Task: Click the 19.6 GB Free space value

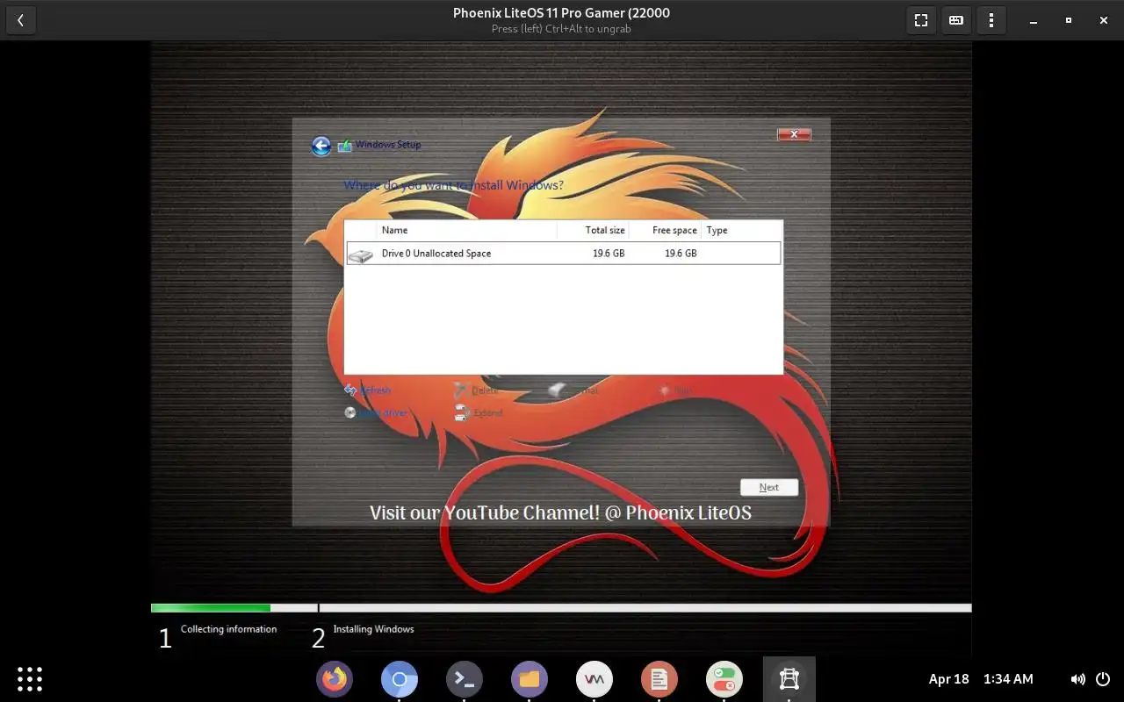Action: click(x=681, y=254)
